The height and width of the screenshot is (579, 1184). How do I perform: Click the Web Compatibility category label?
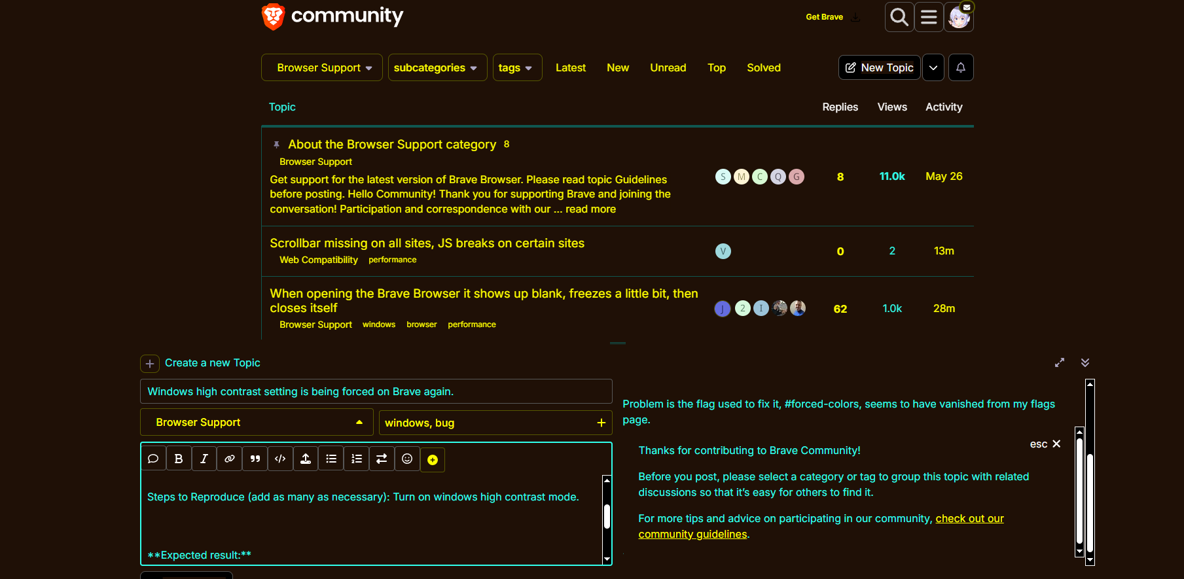pyautogui.click(x=319, y=260)
